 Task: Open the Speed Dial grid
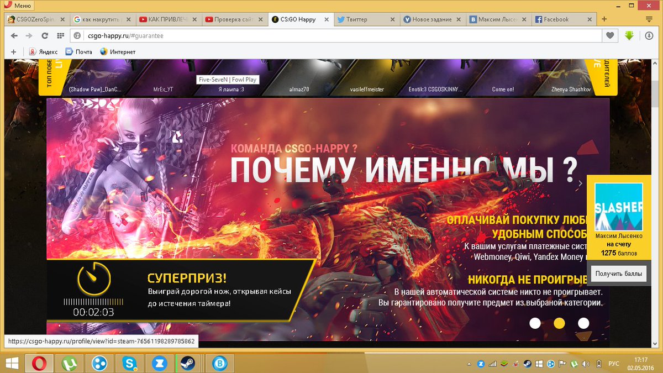pos(60,35)
